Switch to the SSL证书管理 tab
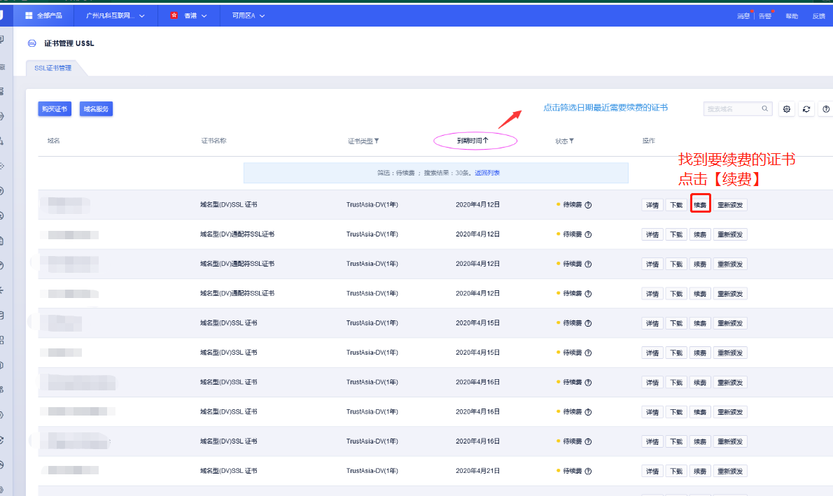 (x=52, y=68)
